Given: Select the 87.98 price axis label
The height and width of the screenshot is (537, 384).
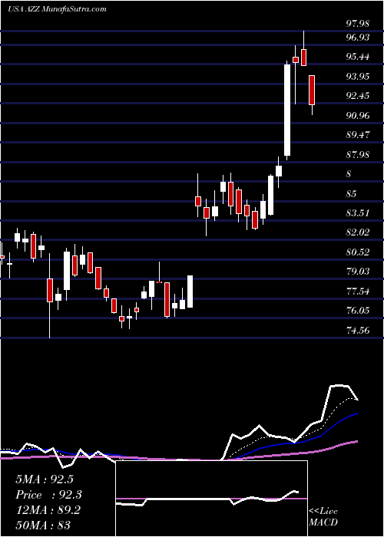Looking at the screenshot, I should pyautogui.click(x=358, y=154).
